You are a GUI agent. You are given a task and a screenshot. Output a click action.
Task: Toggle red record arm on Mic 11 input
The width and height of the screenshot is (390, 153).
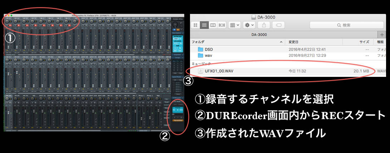click(x=61, y=25)
